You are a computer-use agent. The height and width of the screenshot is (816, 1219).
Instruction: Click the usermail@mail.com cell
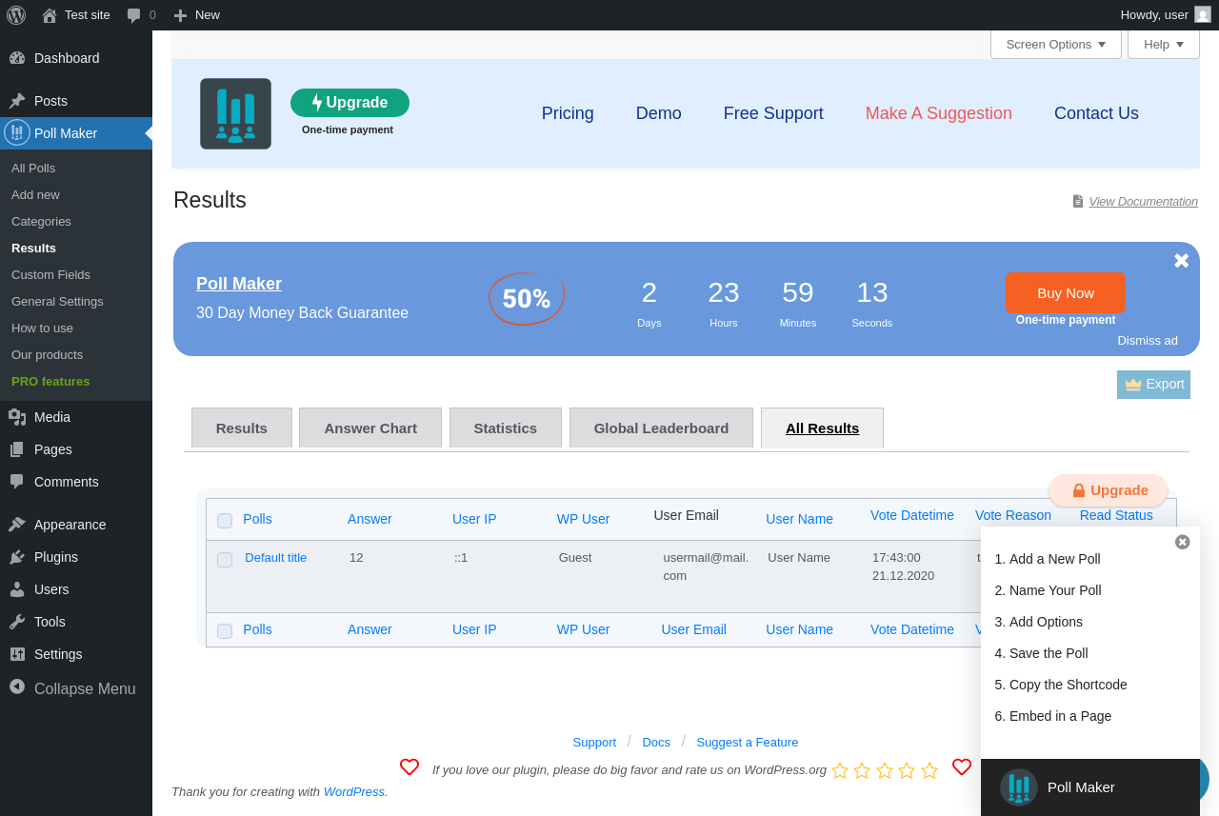point(707,567)
